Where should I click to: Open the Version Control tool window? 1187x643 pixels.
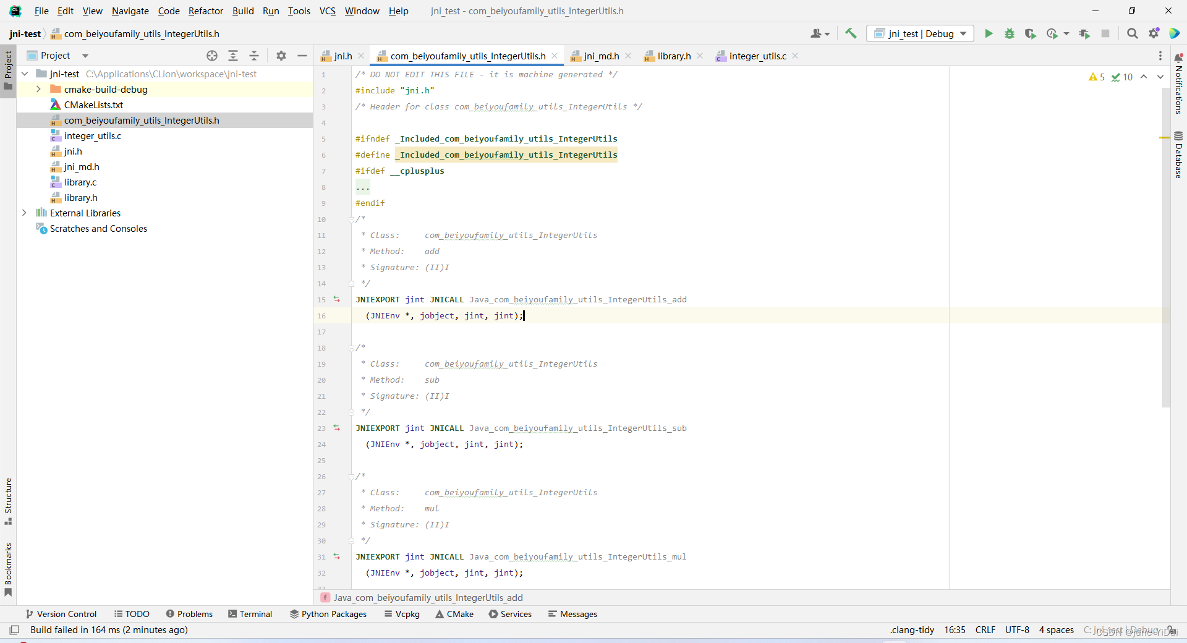point(61,614)
